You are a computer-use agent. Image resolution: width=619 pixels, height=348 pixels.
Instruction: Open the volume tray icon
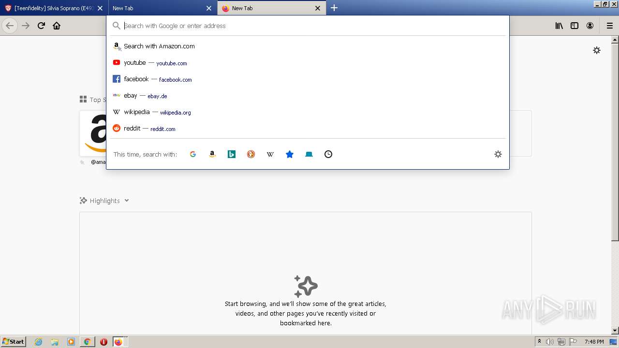(x=550, y=342)
